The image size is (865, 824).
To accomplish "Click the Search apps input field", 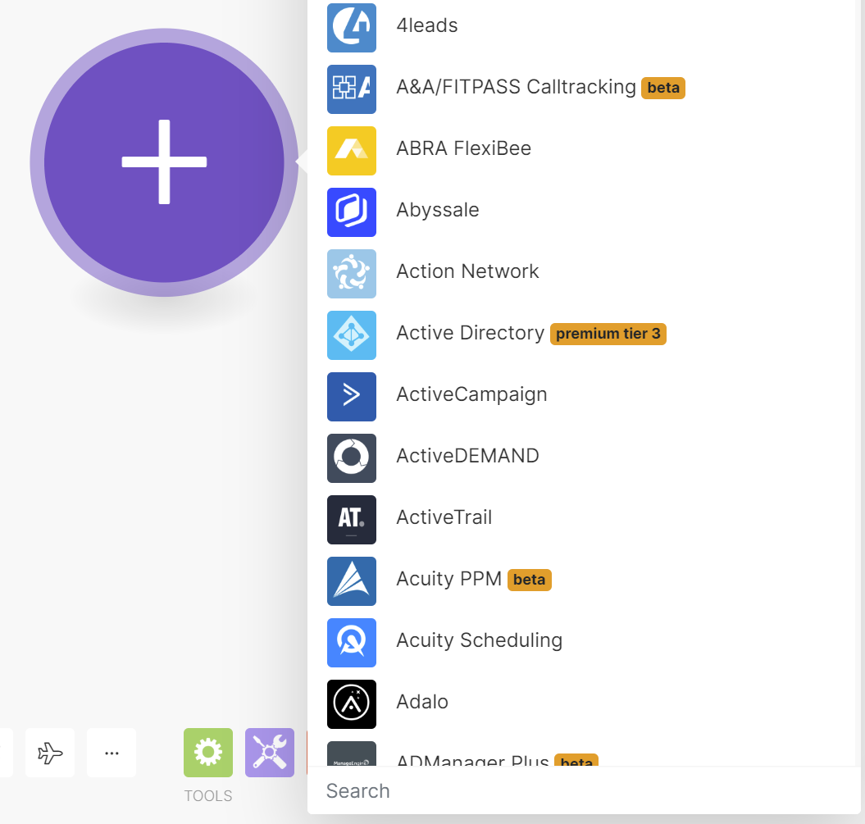I will 585,791.
